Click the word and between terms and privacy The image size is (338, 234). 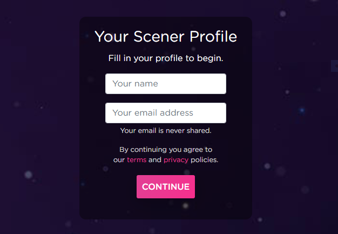click(x=155, y=160)
